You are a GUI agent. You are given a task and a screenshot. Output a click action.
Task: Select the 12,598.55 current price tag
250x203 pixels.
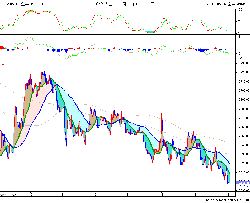coord(243,183)
